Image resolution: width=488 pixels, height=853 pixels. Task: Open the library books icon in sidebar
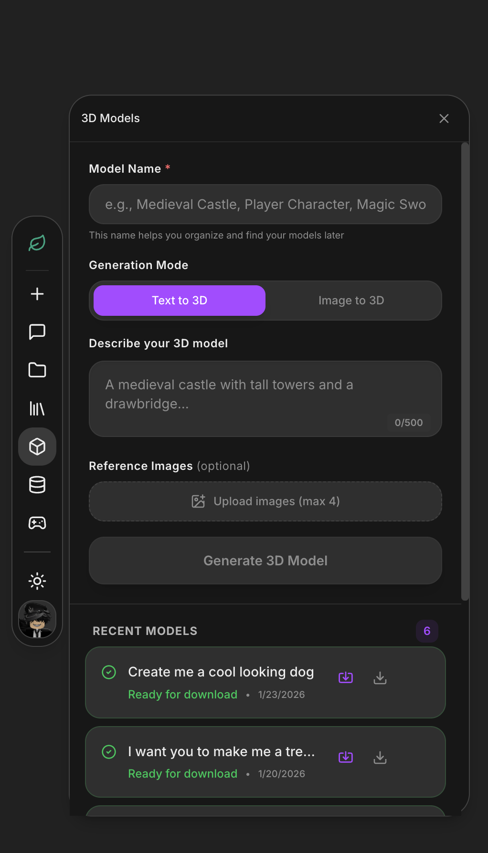tap(37, 408)
